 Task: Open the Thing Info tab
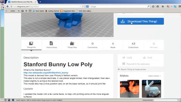point(31,45)
